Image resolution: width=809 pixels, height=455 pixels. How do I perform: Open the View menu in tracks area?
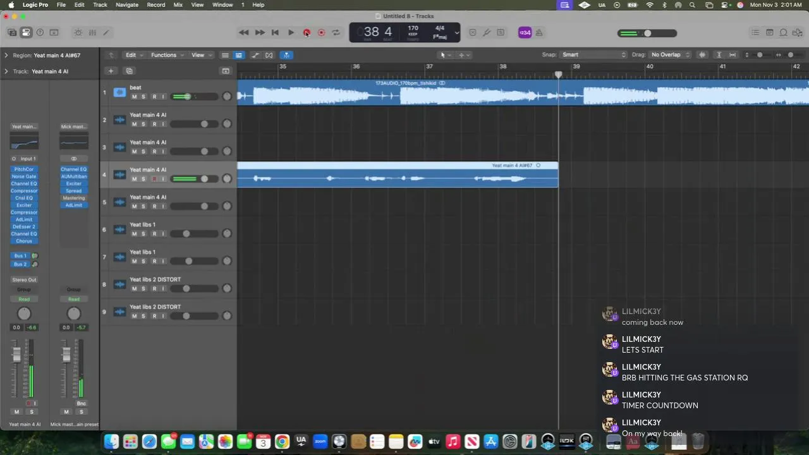(200, 55)
